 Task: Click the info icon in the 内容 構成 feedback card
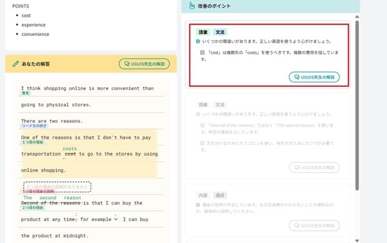click(x=198, y=204)
